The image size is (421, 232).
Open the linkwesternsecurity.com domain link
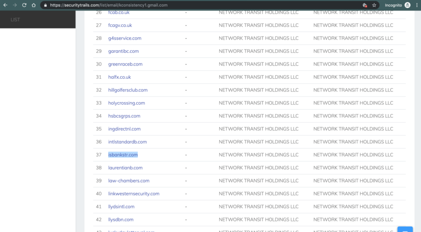134,194
